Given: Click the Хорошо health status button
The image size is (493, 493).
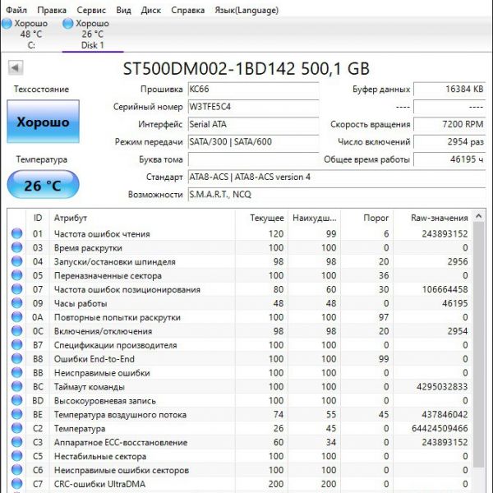Looking at the screenshot, I should click(43, 122).
